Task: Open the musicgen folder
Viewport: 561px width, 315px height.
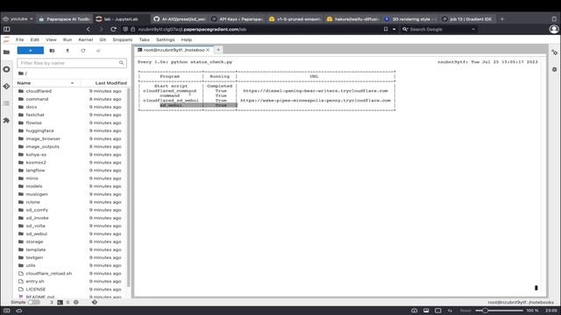Action: click(37, 194)
